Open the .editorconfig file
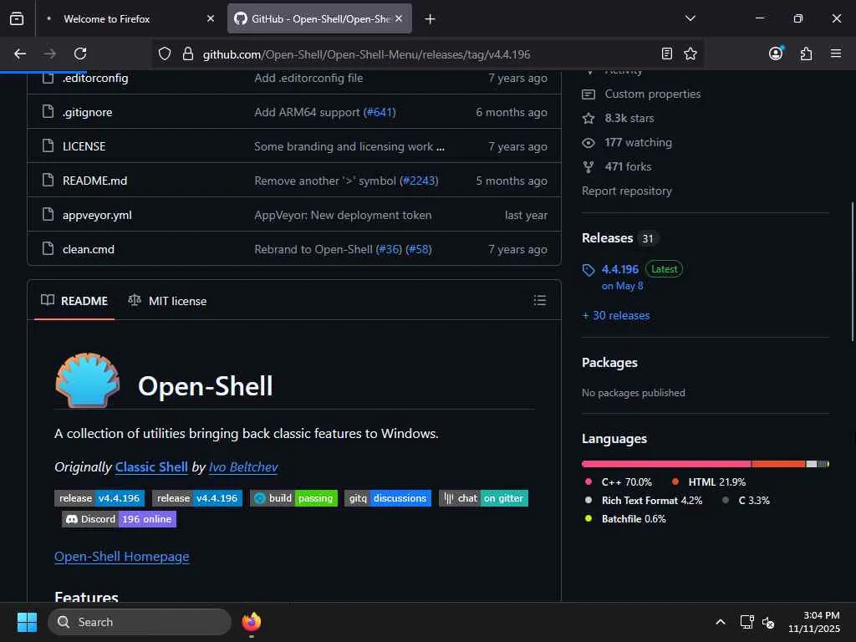 (x=95, y=78)
